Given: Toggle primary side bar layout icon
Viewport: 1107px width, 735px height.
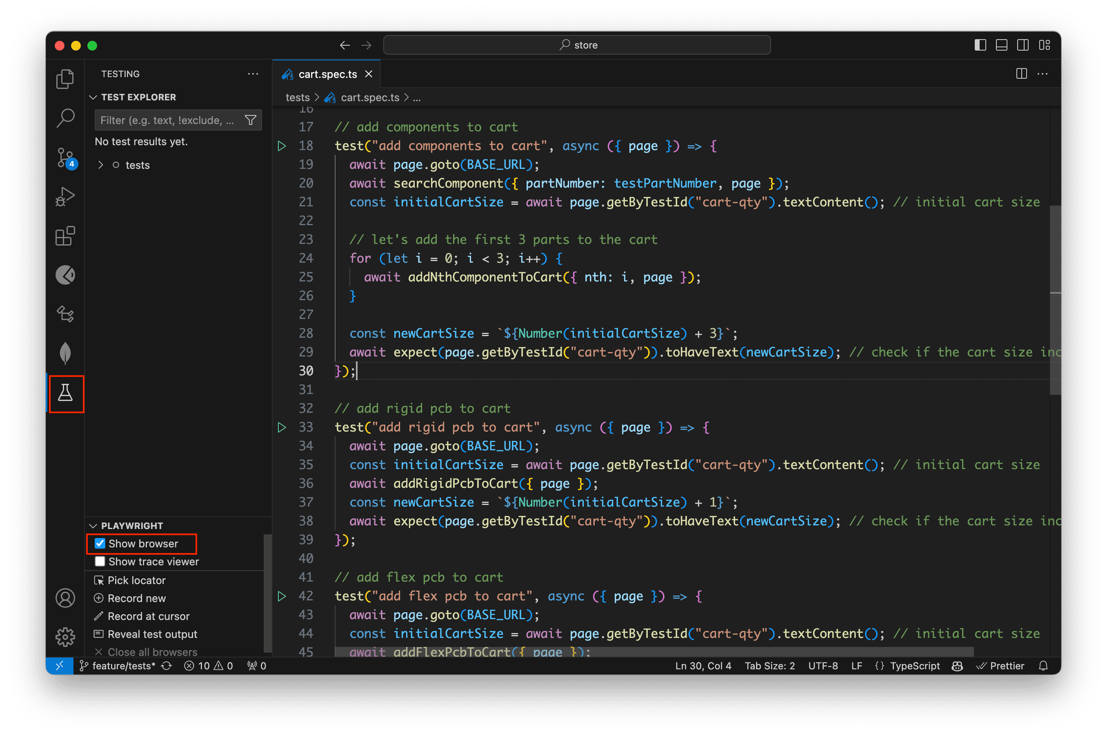Looking at the screenshot, I should (x=980, y=45).
